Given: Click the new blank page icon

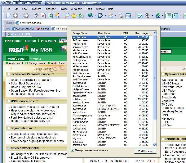Looking at the screenshot, I should pos(8,16).
